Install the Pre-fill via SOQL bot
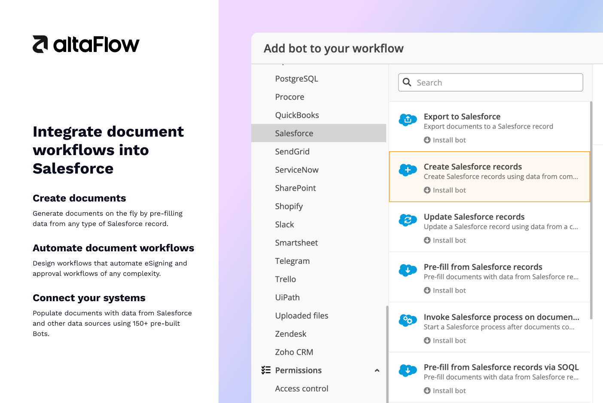The width and height of the screenshot is (603, 403). pyautogui.click(x=445, y=391)
